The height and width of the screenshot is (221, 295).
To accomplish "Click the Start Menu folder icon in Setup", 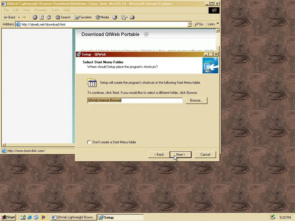I will coord(92,83).
